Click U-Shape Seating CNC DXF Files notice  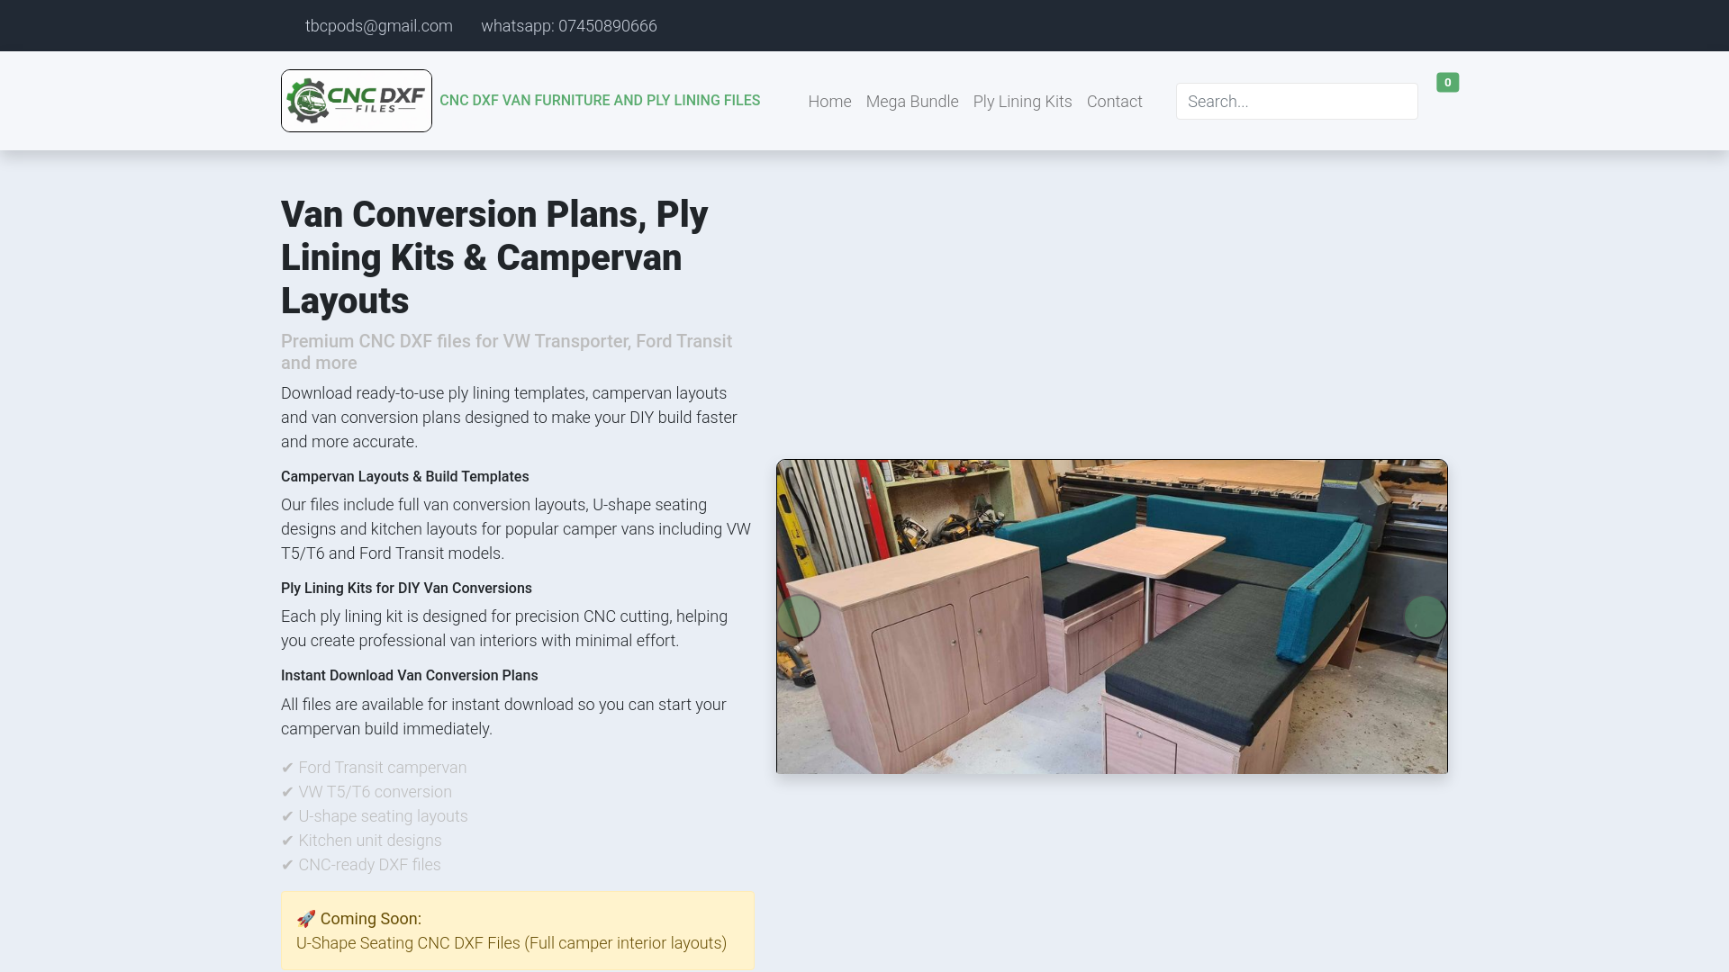coord(511,943)
